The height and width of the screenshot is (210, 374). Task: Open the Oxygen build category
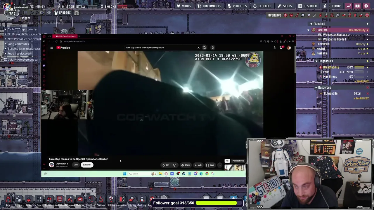coord(18,201)
